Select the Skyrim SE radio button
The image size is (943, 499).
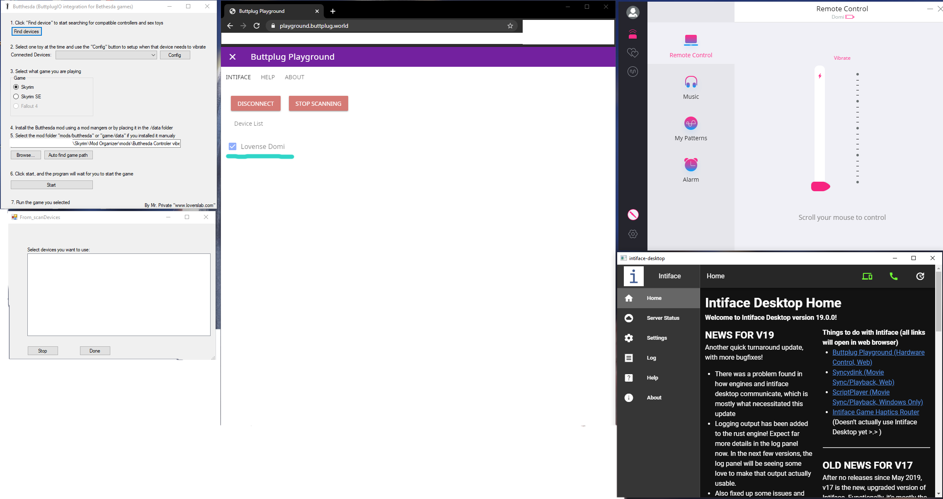[16, 97]
